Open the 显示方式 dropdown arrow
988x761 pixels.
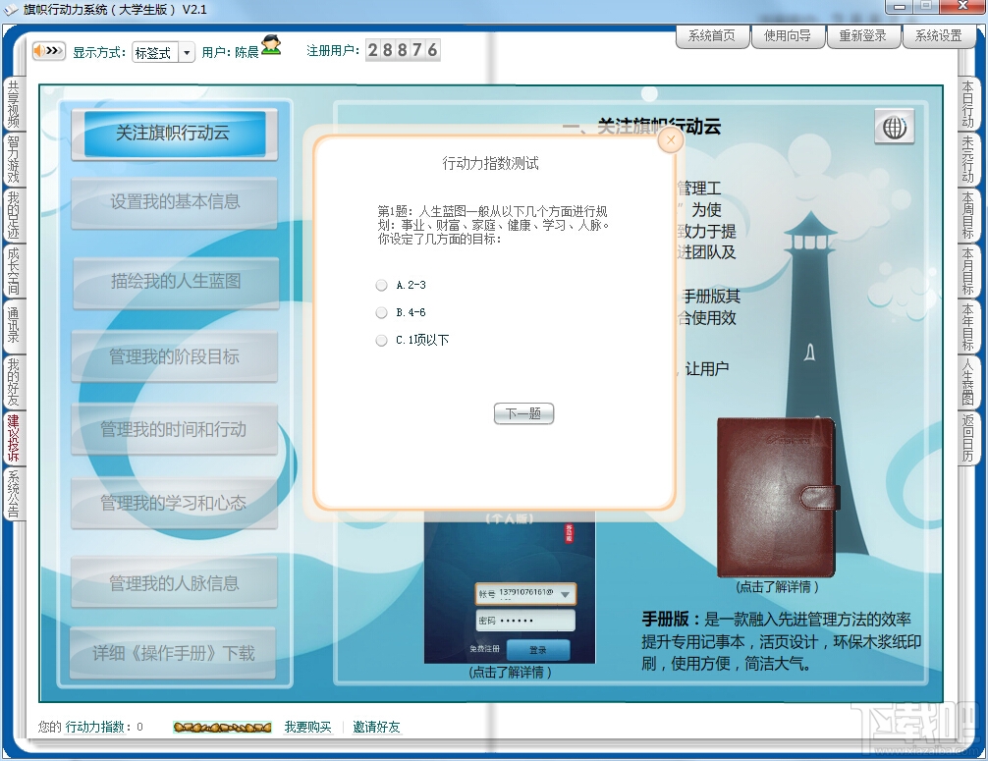tap(187, 52)
